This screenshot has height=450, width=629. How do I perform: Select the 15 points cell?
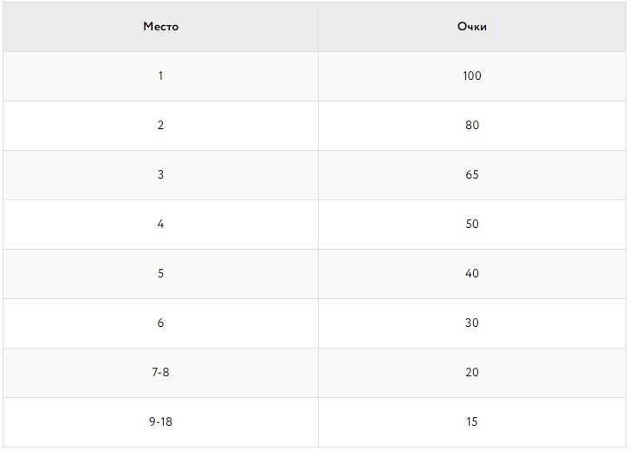(x=471, y=422)
